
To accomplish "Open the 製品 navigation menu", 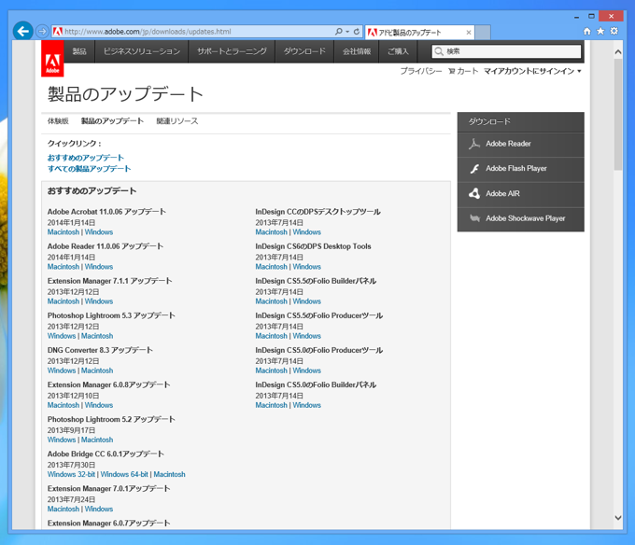I will tap(79, 51).
